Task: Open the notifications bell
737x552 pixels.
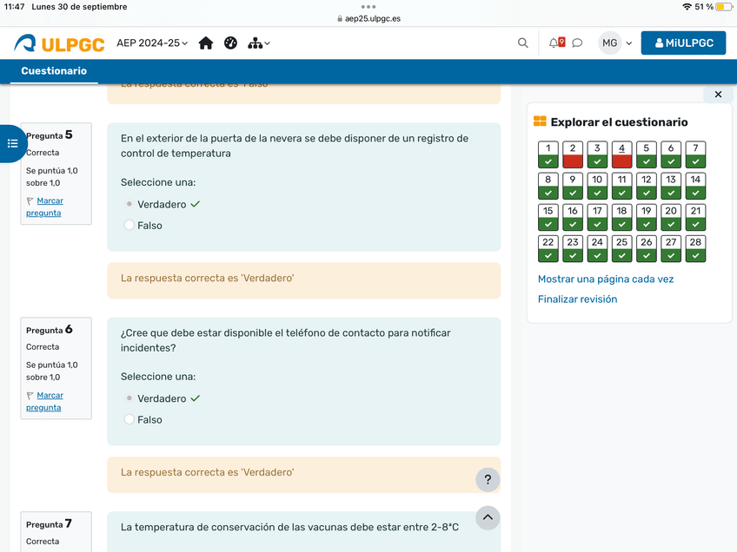Action: click(554, 43)
